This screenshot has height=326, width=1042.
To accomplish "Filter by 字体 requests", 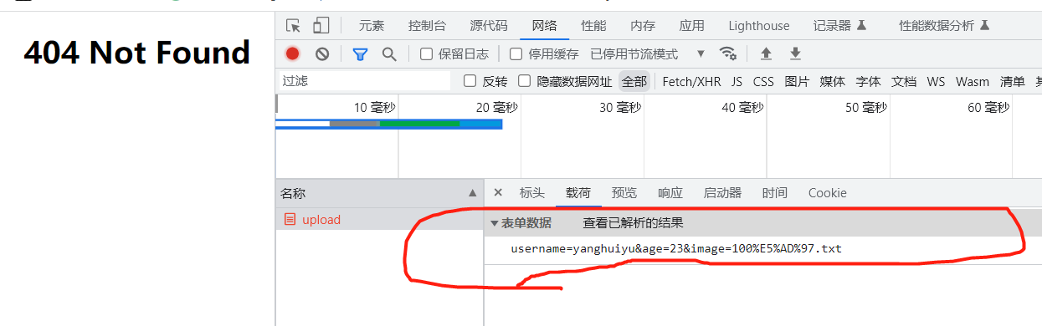I will point(868,81).
